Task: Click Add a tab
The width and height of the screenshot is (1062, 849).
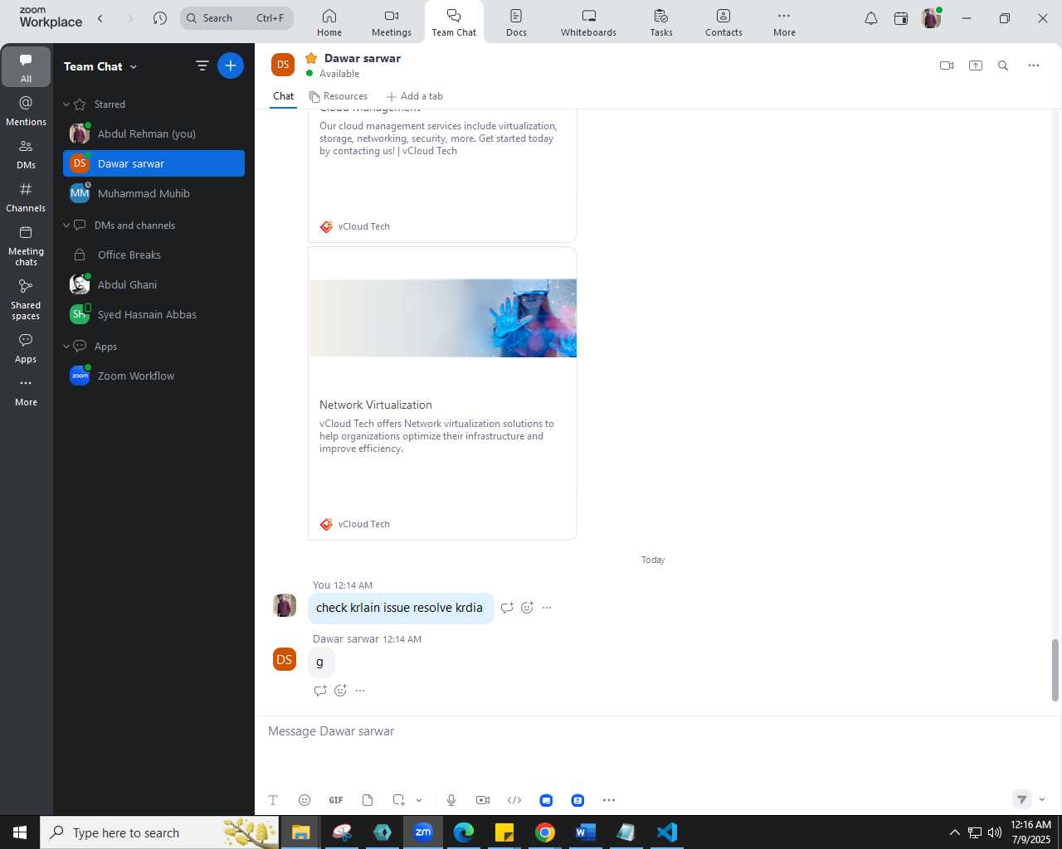Action: click(415, 96)
